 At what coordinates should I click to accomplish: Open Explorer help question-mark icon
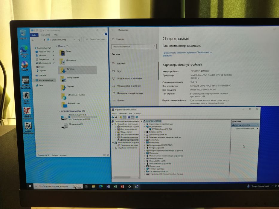(x=106, y=34)
